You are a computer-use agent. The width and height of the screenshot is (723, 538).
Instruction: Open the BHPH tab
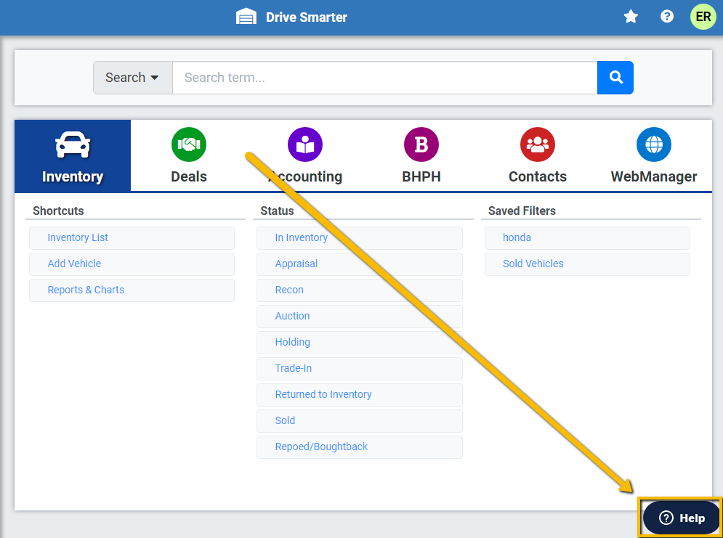pyautogui.click(x=421, y=156)
